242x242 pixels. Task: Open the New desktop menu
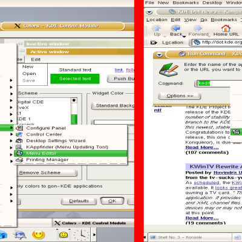[x=163, y=3]
